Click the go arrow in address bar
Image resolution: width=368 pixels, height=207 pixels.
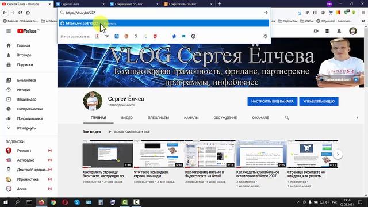tap(266, 13)
